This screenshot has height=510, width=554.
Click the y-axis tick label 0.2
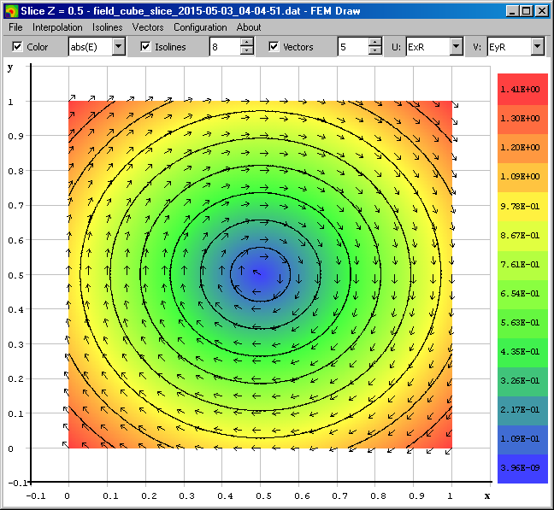(15, 379)
